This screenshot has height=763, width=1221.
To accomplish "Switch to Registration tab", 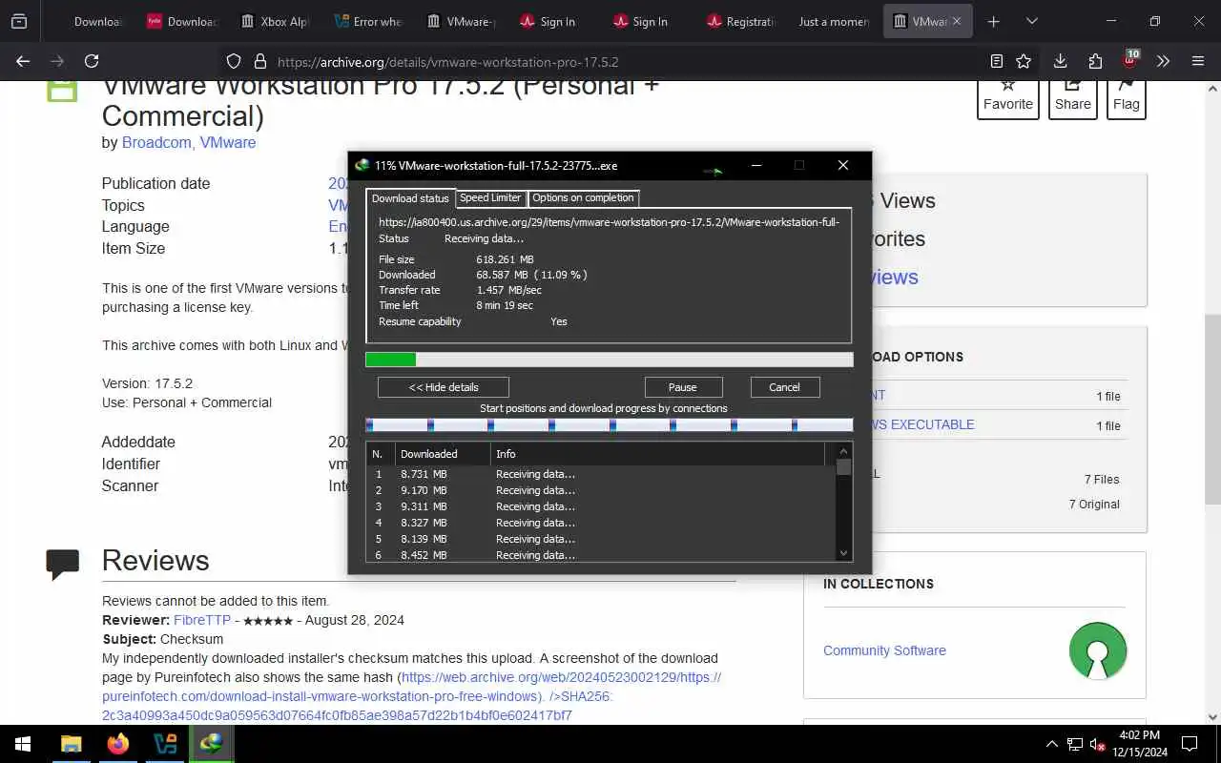I will [740, 21].
